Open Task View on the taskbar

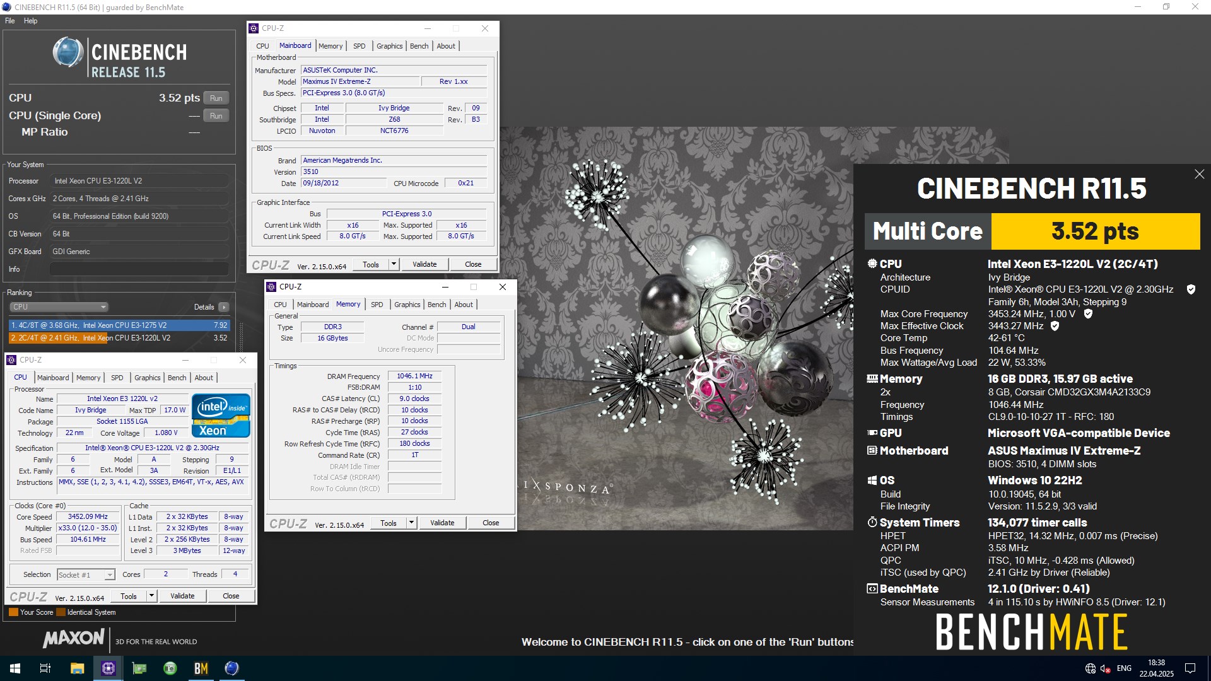pyautogui.click(x=45, y=668)
